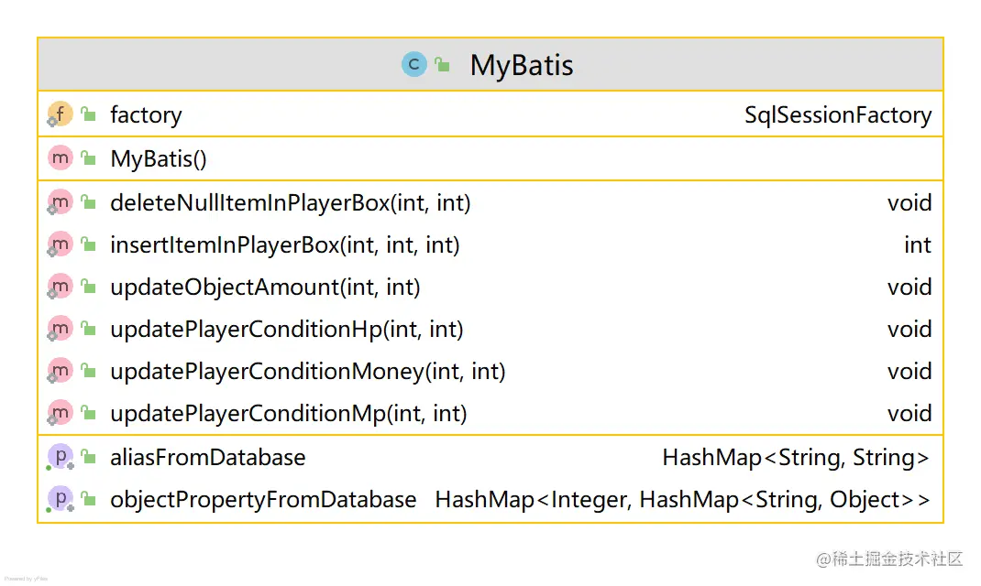Screen dimensions: 981x586
Task: Click the green lock icon beside insertItemInPlayerBox
Action: click(88, 244)
